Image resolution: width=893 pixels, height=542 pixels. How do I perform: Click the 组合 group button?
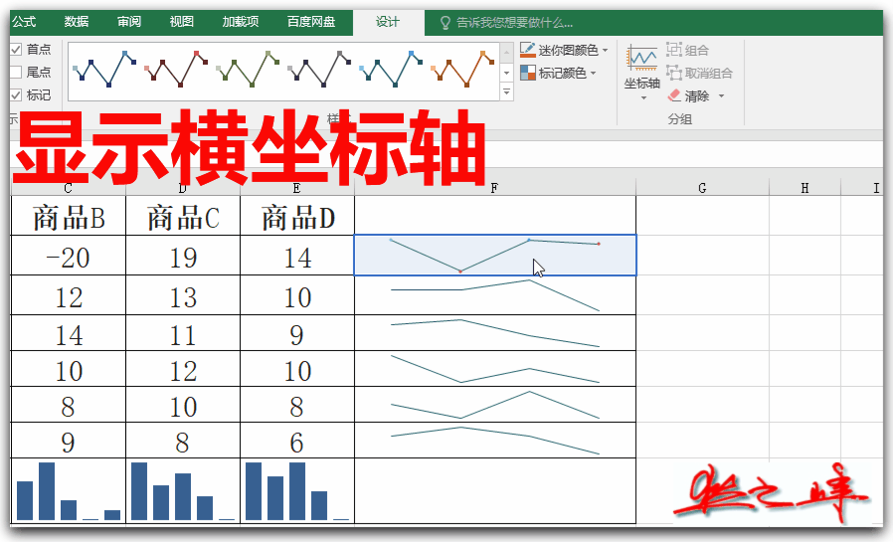687,50
